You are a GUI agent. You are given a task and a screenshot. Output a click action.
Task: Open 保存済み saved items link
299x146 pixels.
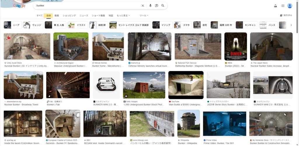pos(286,15)
